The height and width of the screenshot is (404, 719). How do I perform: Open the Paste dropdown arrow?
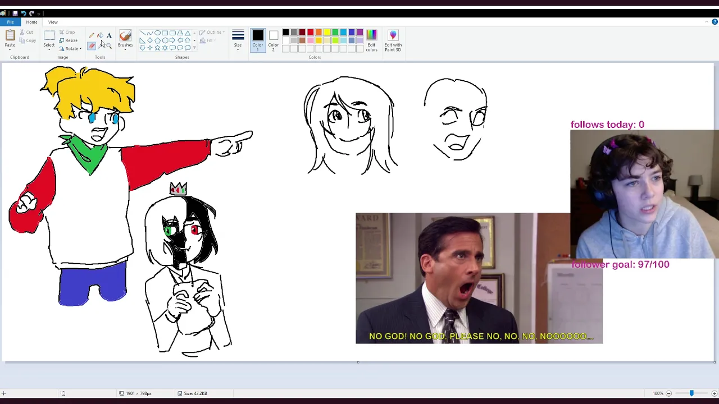click(x=10, y=49)
